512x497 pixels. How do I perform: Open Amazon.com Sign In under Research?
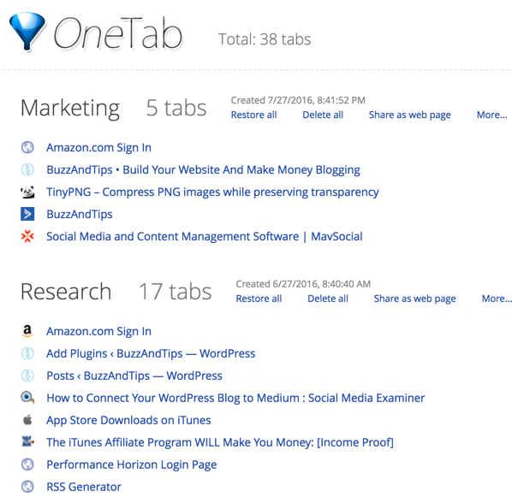98,331
